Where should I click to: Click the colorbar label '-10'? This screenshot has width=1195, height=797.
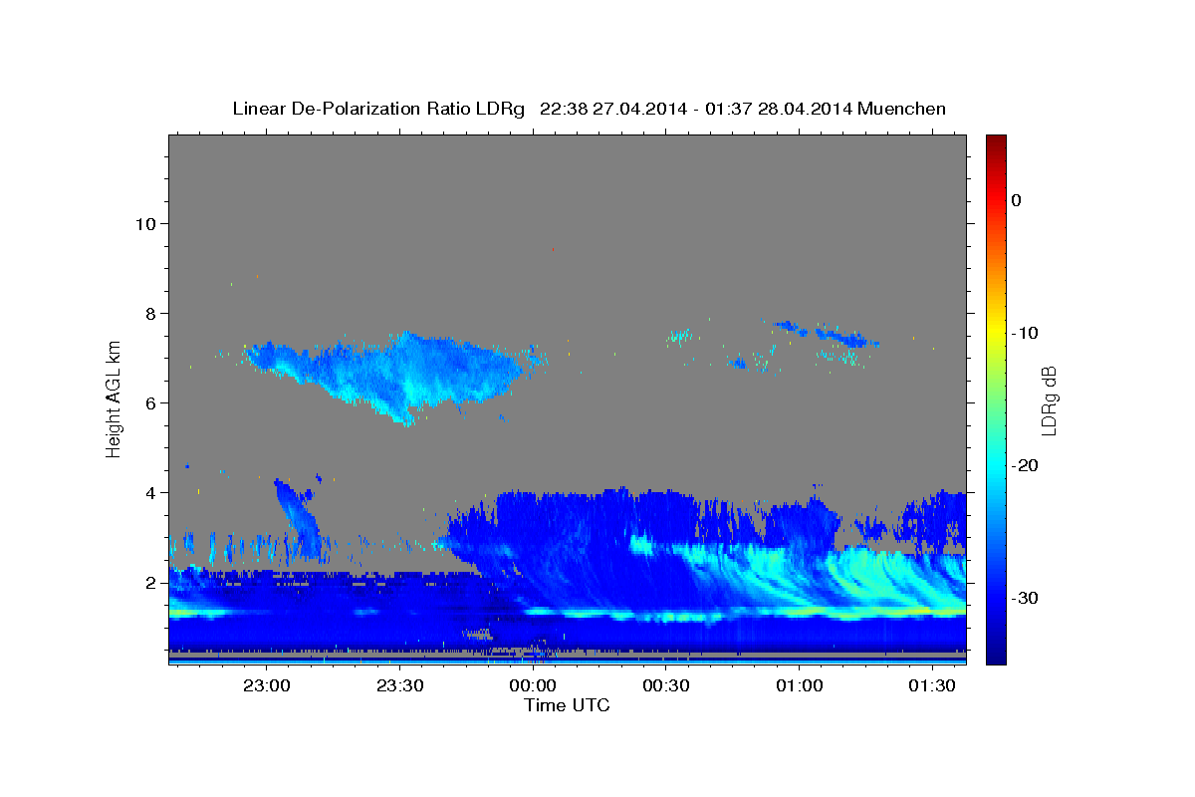1026,333
